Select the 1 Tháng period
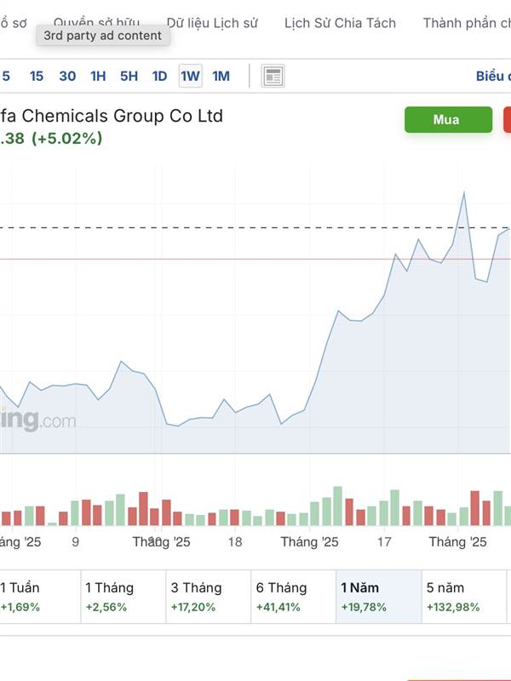The height and width of the screenshot is (681, 511). coord(121,597)
